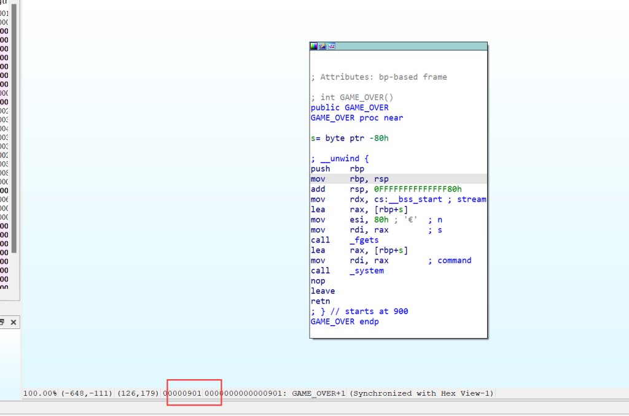Click 'GAME_OVER endp' line
629x416 pixels.
click(x=345, y=322)
